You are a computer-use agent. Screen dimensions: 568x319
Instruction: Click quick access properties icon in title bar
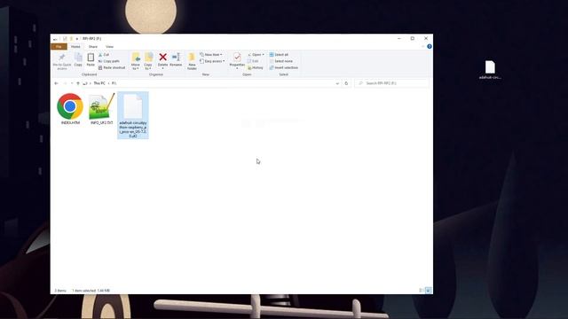pos(65,38)
